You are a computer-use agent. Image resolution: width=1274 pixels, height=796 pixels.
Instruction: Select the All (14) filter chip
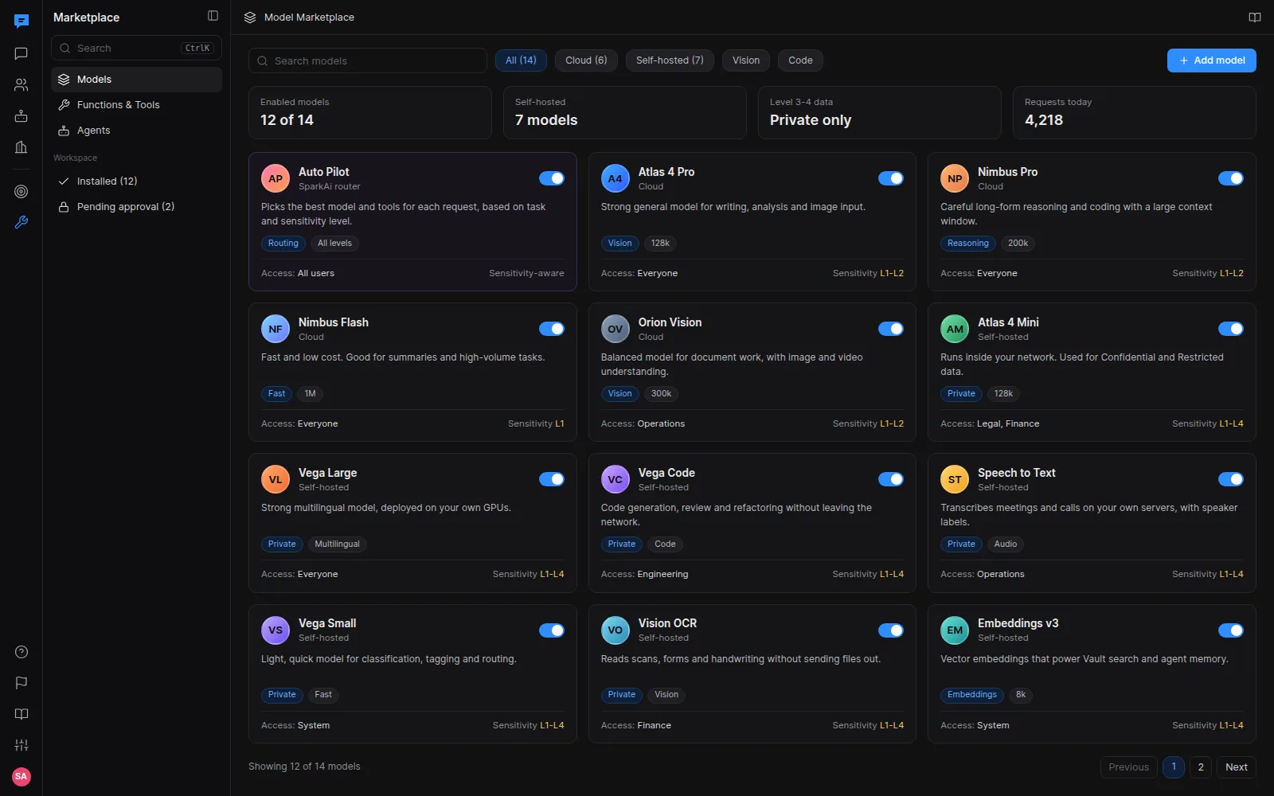521,60
